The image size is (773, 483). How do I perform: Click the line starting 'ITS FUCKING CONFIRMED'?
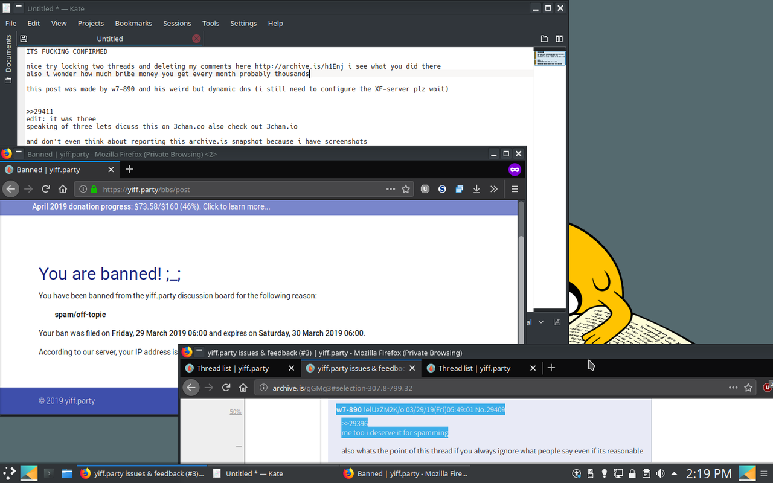coord(67,51)
